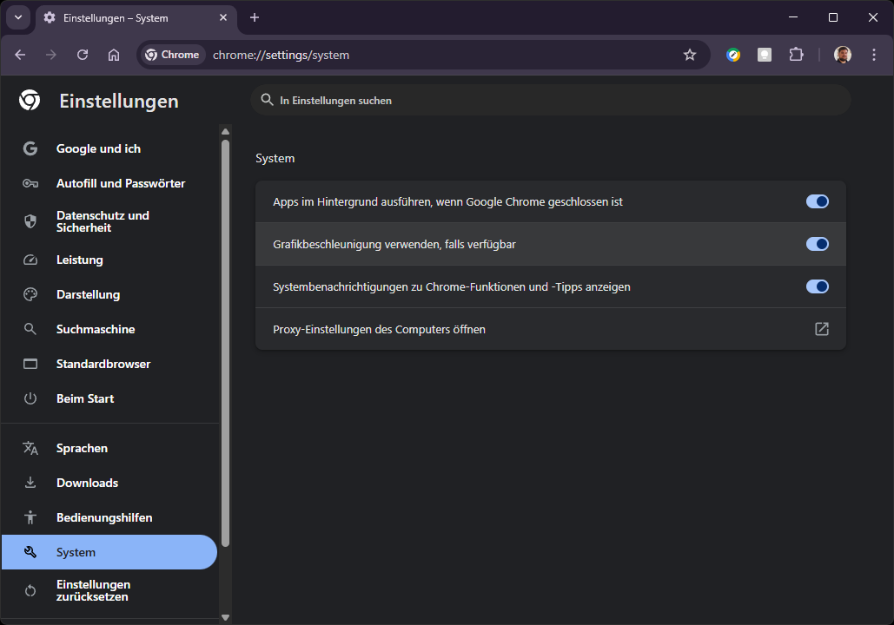The height and width of the screenshot is (625, 894).
Task: Click Einstellungen zurücksetzen in sidebar
Action: point(93,590)
